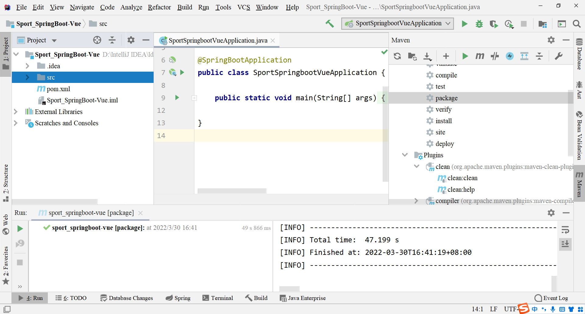Open the run configuration dropdown
The height and width of the screenshot is (314, 585).
point(398,23)
